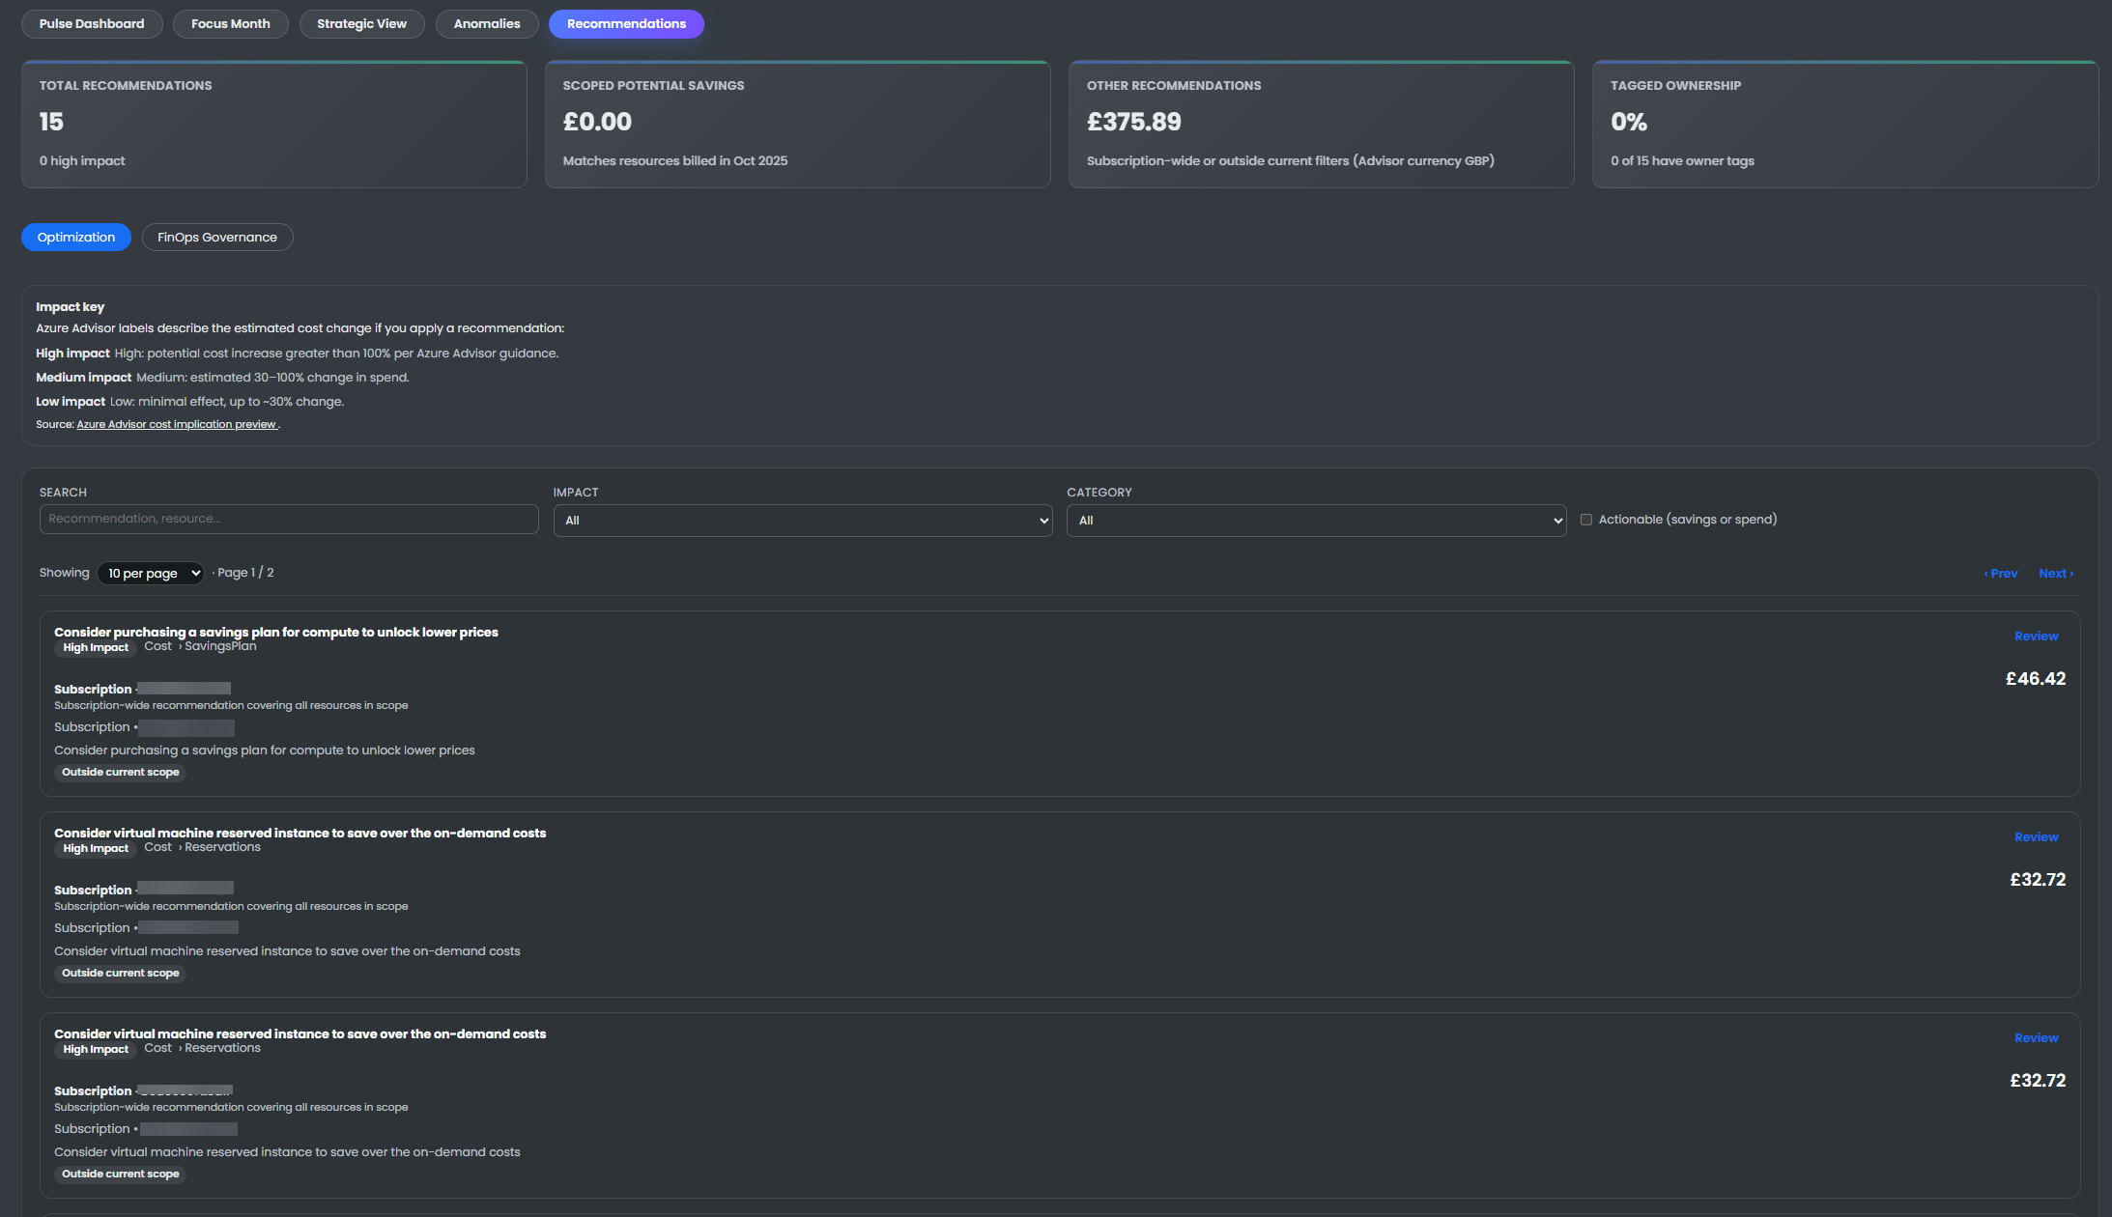
Task: Go to previous page with Prev
Action: tap(2001, 574)
